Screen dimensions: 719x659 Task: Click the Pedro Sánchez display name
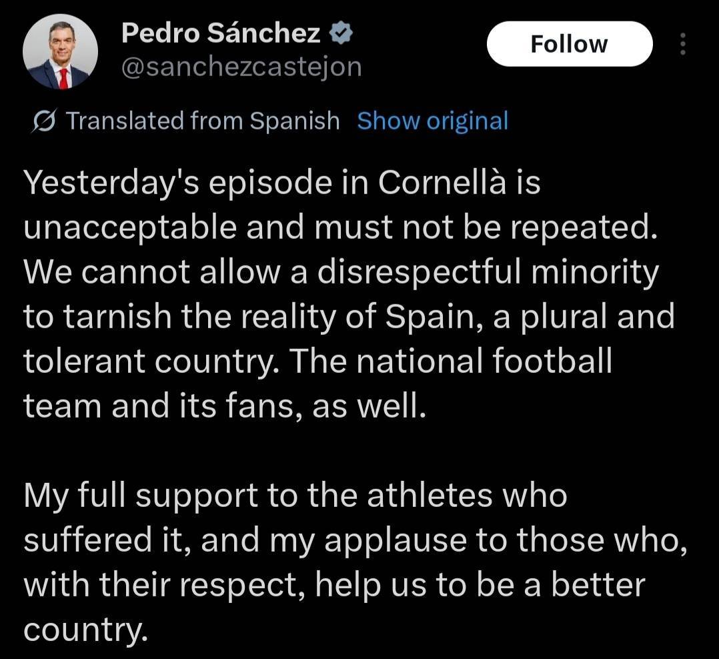tap(220, 31)
